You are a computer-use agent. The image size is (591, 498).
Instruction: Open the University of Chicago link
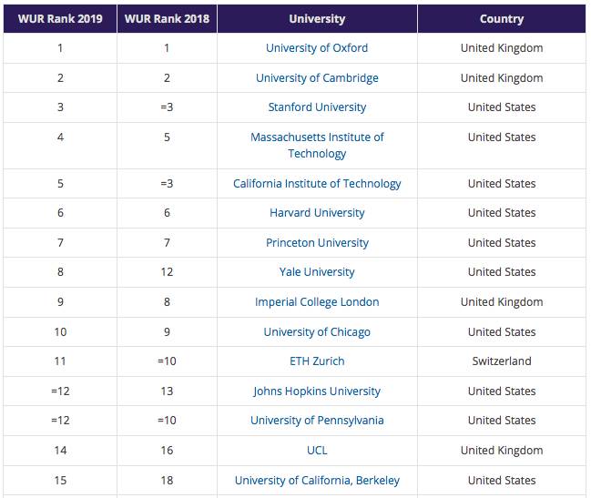click(x=317, y=332)
